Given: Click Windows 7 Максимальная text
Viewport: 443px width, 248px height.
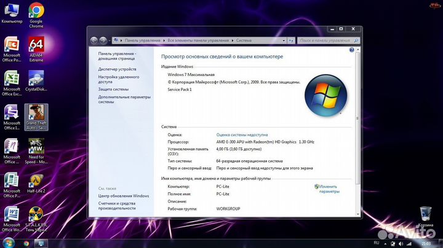Looking at the screenshot, I should 191,75.
